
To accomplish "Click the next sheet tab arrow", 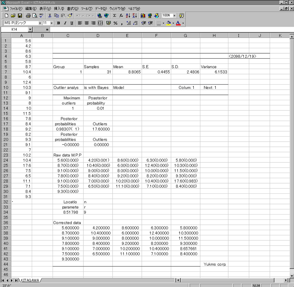I will (x=12, y=280).
